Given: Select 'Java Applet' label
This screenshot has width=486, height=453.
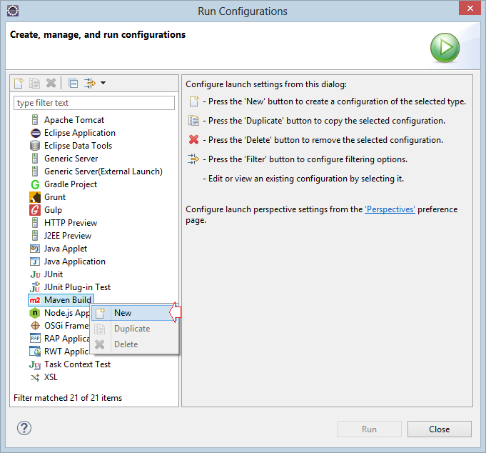Looking at the screenshot, I should (66, 249).
